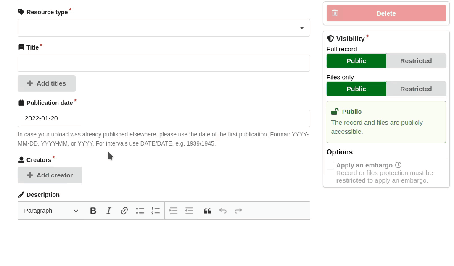Check the Apply an embargo checkbox
The height and width of the screenshot is (266, 454).
(x=330, y=165)
